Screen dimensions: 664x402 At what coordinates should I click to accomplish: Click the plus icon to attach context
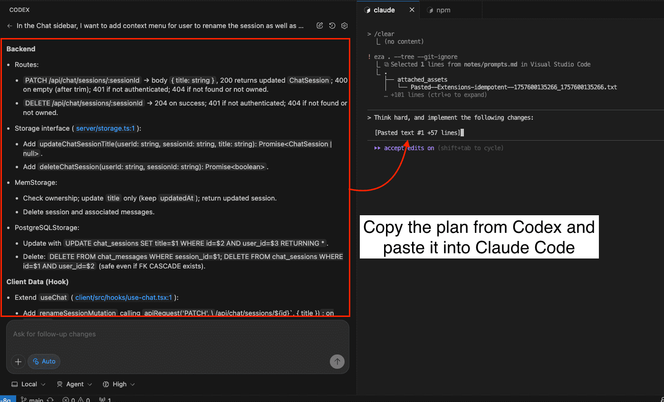(18, 362)
